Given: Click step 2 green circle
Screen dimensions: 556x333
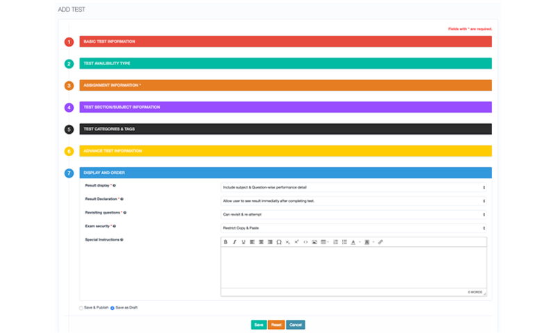Looking at the screenshot, I should coord(69,64).
